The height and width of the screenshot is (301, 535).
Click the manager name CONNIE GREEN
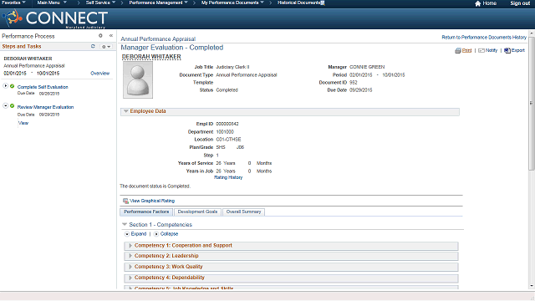click(x=367, y=67)
